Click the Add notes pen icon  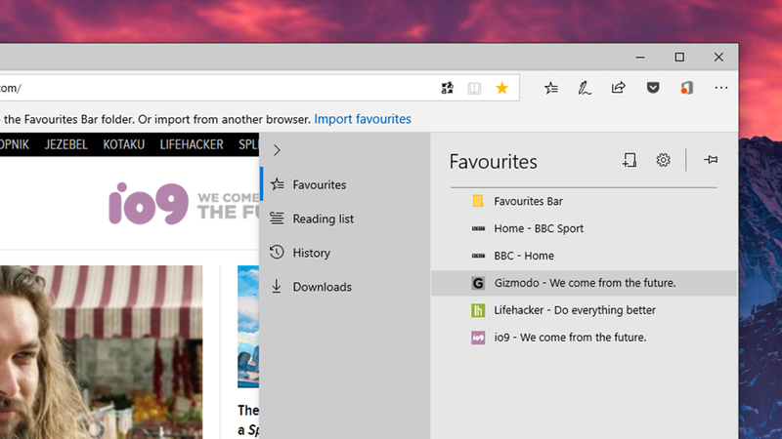click(x=585, y=88)
